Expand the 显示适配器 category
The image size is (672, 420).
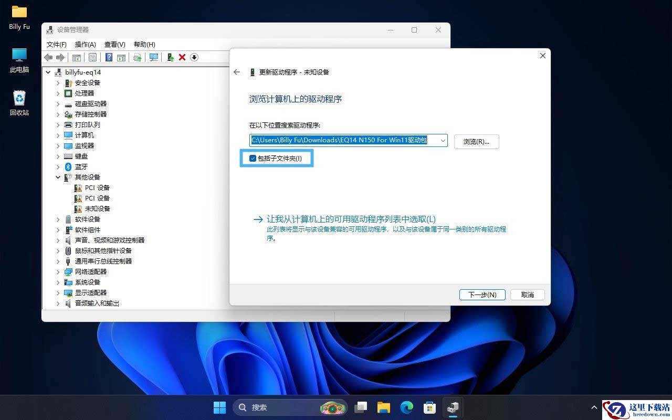(58, 293)
